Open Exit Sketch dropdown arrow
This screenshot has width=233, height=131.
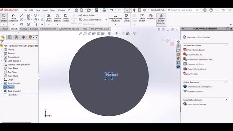click(x=4, y=24)
